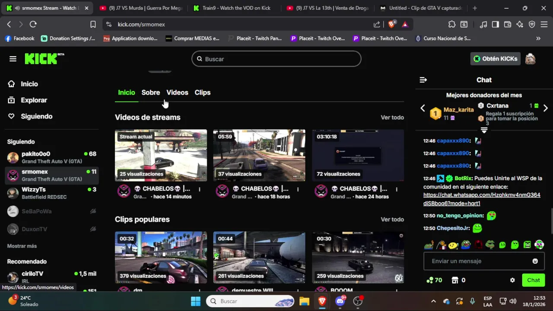The width and height of the screenshot is (553, 311).
Task: Open the Brave VPN shield icon
Action: (x=532, y=24)
